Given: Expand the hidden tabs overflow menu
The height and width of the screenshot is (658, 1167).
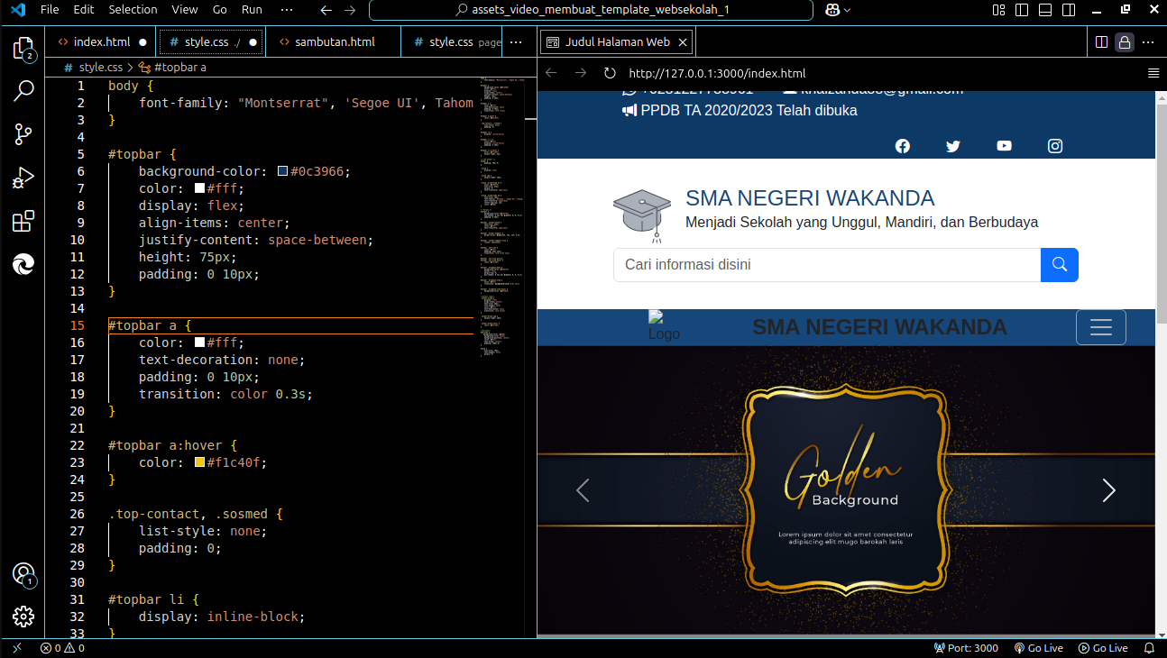Looking at the screenshot, I should (516, 42).
